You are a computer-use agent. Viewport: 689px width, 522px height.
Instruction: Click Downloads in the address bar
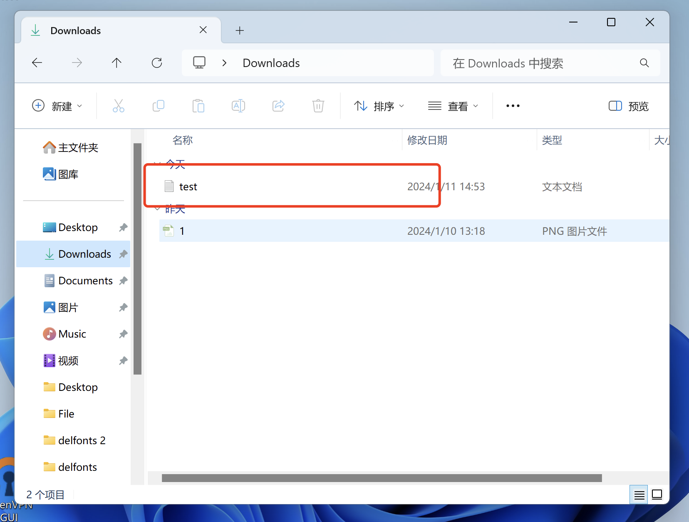coord(271,63)
